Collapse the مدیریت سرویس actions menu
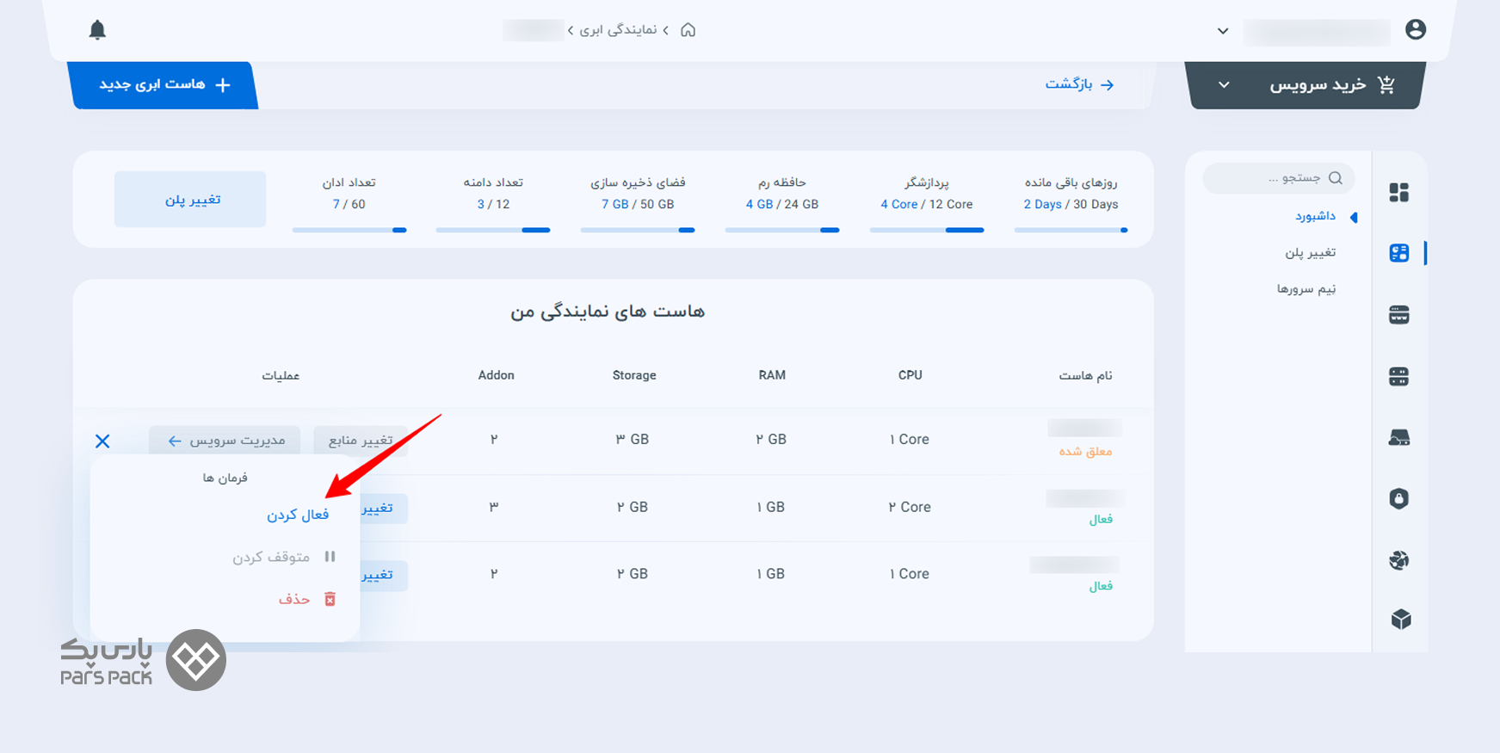The height and width of the screenshot is (753, 1500). click(225, 441)
